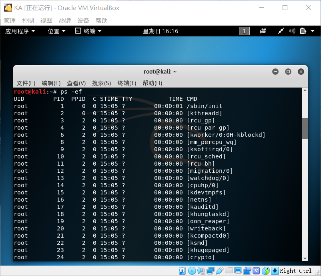
Task: Adjust volume by clicking the sound icon
Action: coord(291,31)
